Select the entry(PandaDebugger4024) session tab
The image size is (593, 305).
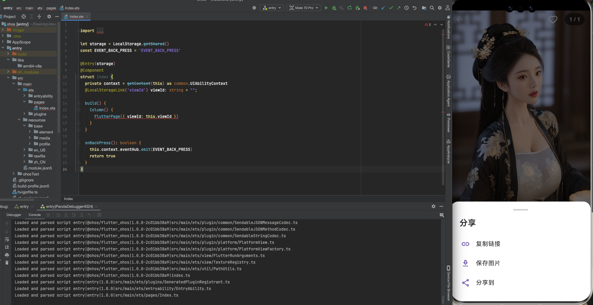[x=69, y=207]
